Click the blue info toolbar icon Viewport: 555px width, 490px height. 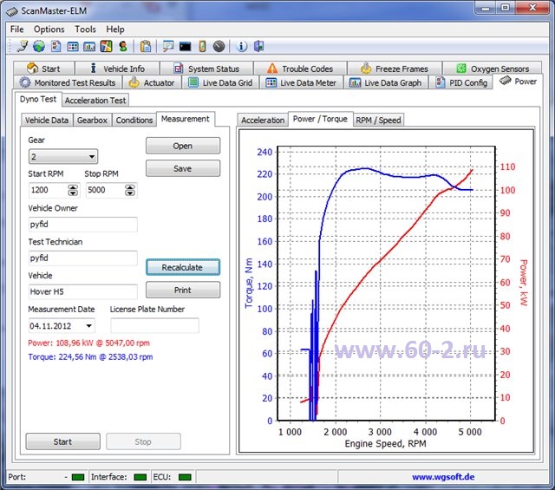(x=241, y=46)
